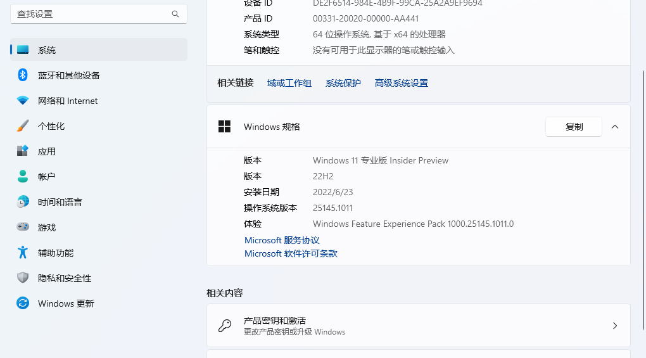This screenshot has height=358, width=646.
Task: Click the 更改产品密钥或升级 Windows subtitle
Action: (294, 332)
